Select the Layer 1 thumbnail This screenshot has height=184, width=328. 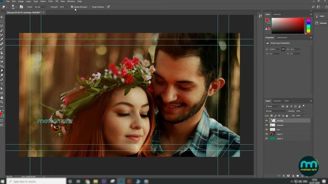[x=273, y=134]
